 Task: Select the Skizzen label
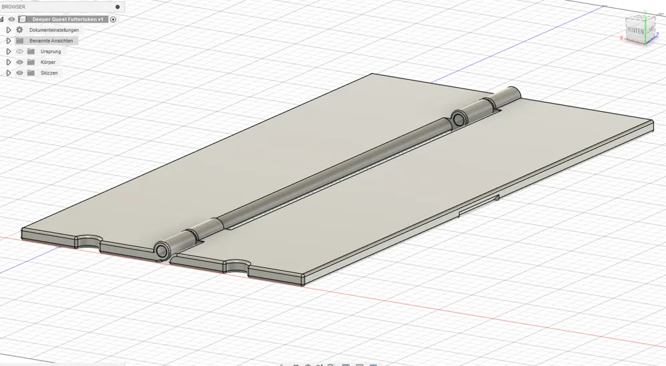pyautogui.click(x=49, y=73)
